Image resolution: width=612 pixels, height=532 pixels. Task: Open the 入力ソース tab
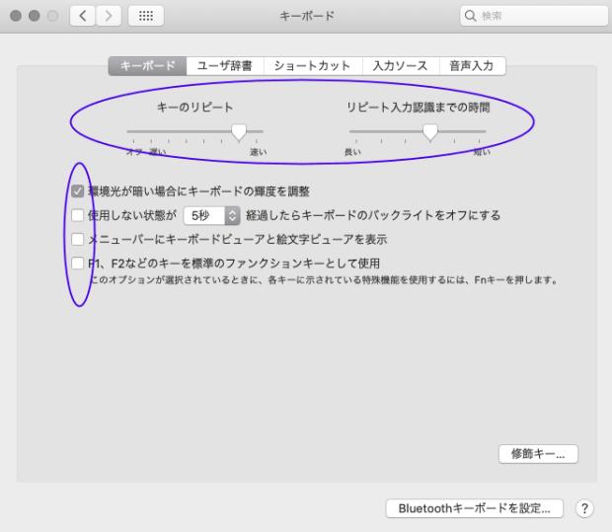pyautogui.click(x=400, y=66)
